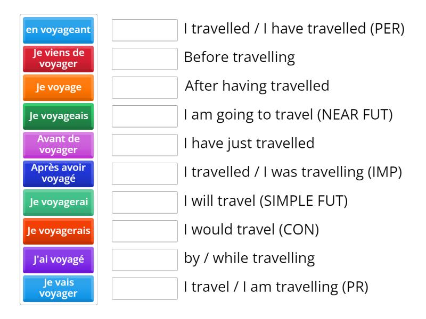Click the purple 'J'ai voyagé' tile
Screen dimensions: 426x319
[x=58, y=260]
